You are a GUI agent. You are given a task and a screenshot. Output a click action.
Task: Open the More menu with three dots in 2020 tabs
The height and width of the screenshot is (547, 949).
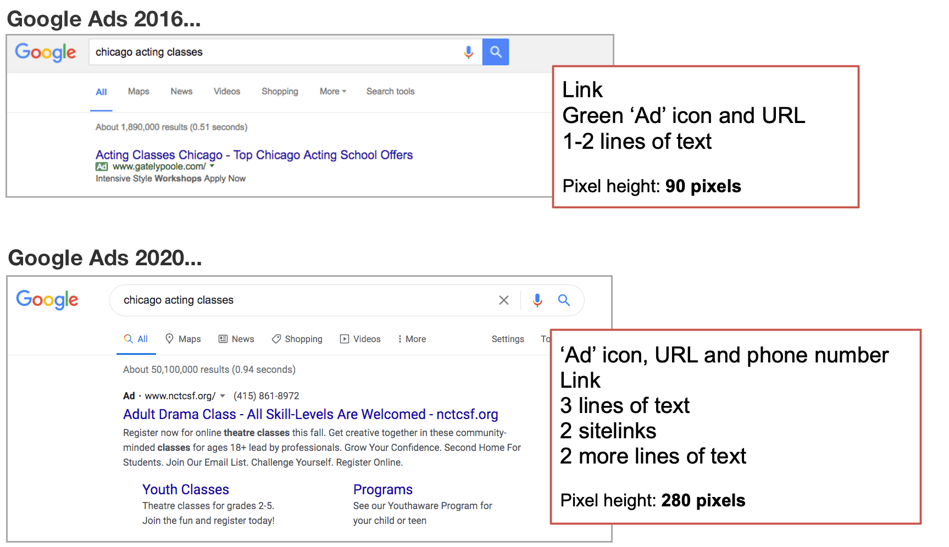(412, 339)
